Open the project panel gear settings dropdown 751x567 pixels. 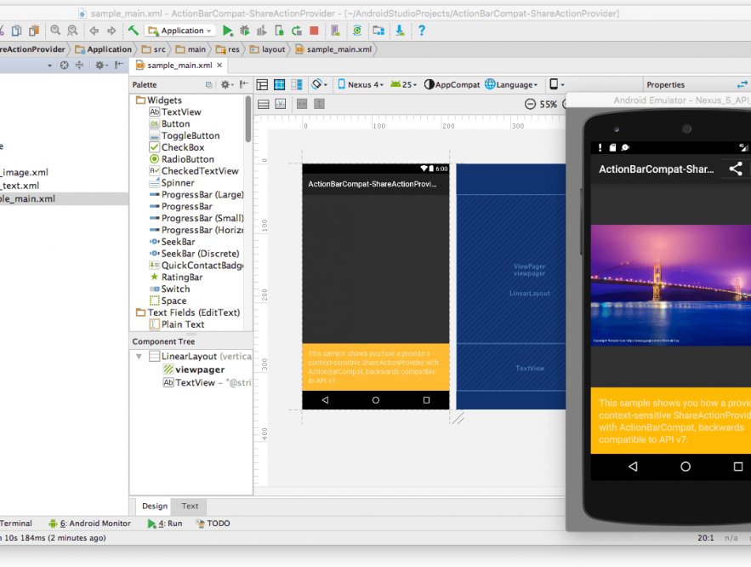[x=101, y=66]
